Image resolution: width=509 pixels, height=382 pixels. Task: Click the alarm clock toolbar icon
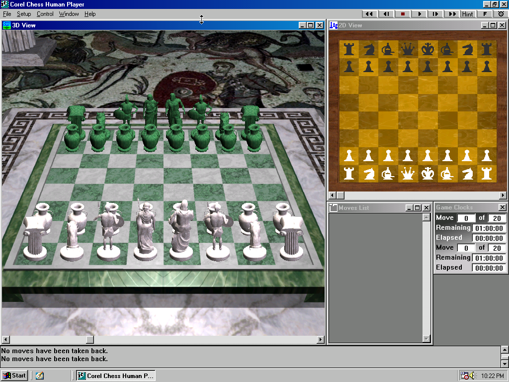(501, 14)
